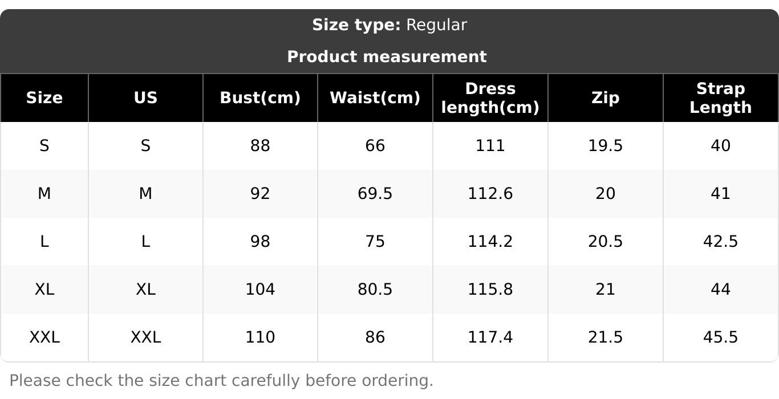Click the Size column header

[44, 98]
